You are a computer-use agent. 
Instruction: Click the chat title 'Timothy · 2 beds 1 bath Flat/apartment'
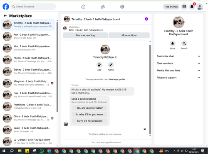(x=96, y=19)
